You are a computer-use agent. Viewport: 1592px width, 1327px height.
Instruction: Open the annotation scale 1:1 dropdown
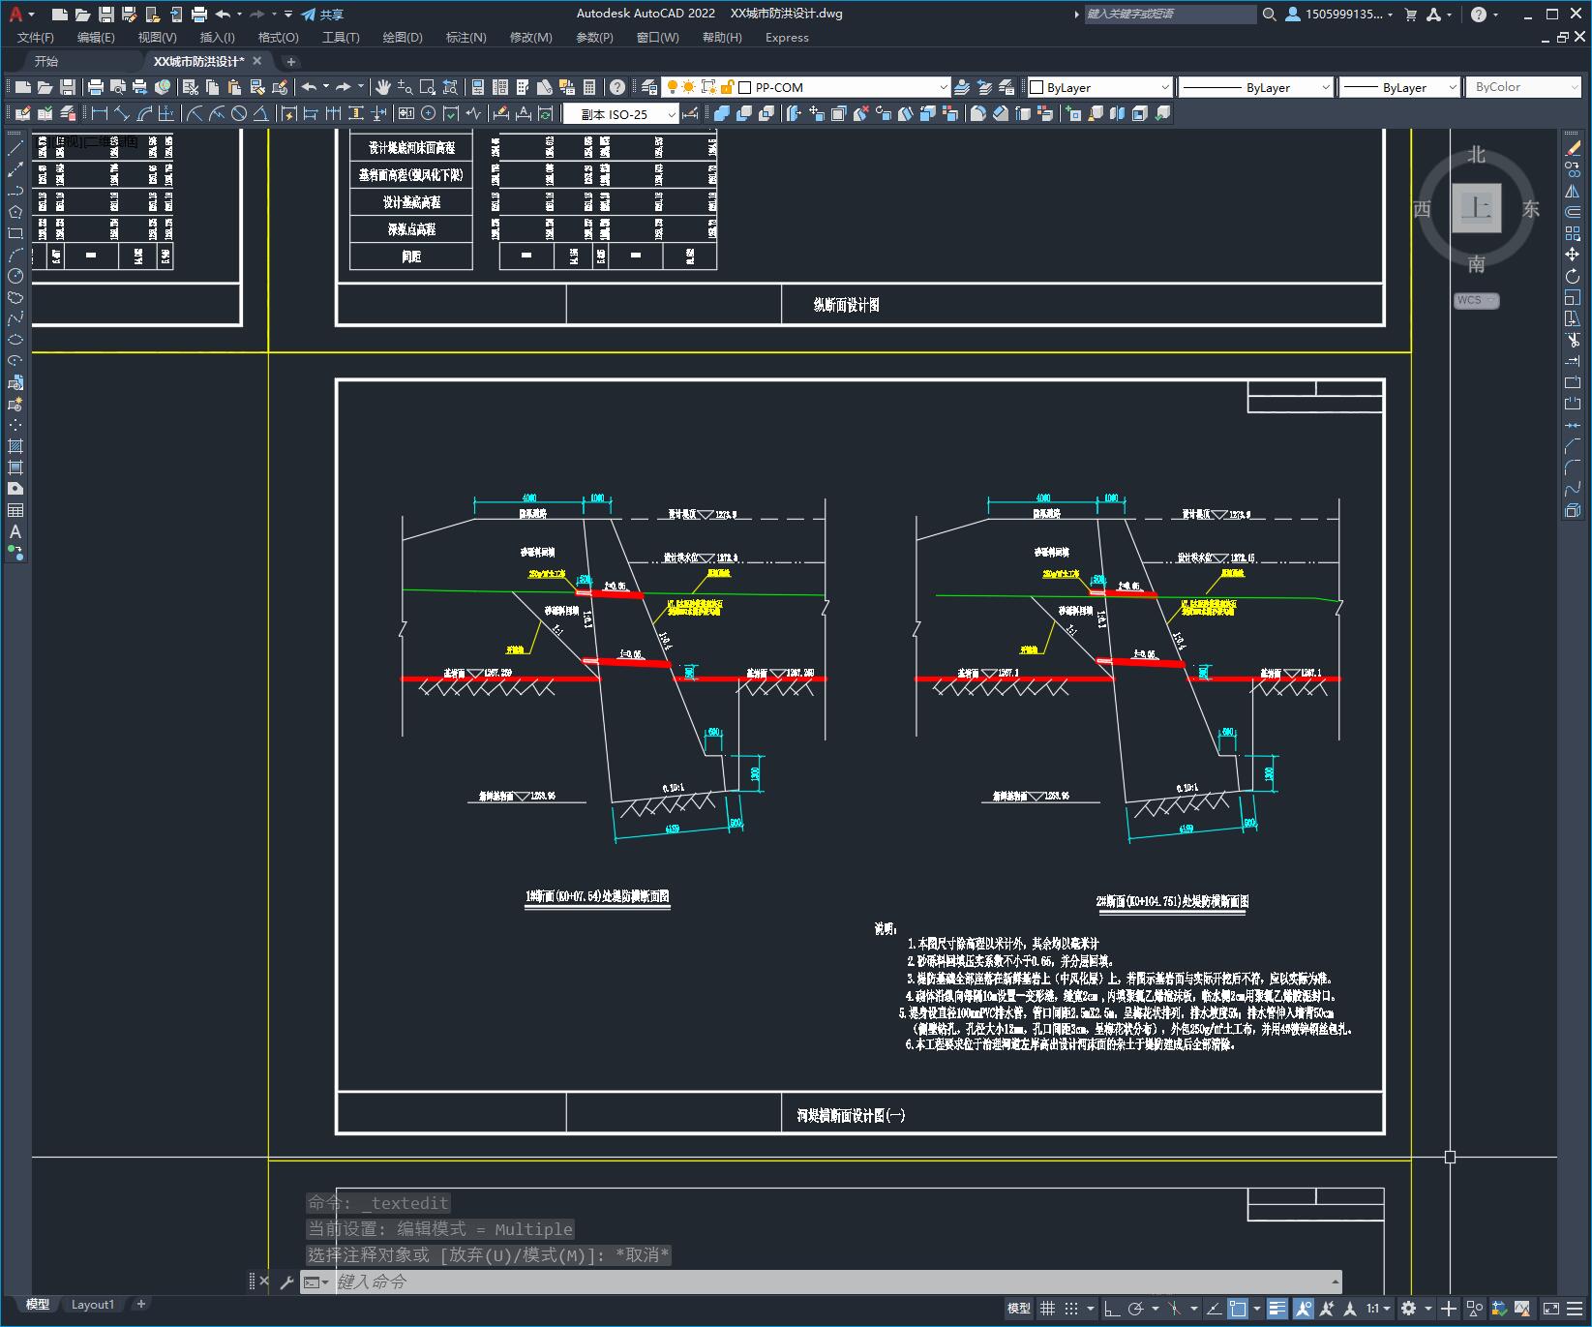[x=1378, y=1309]
